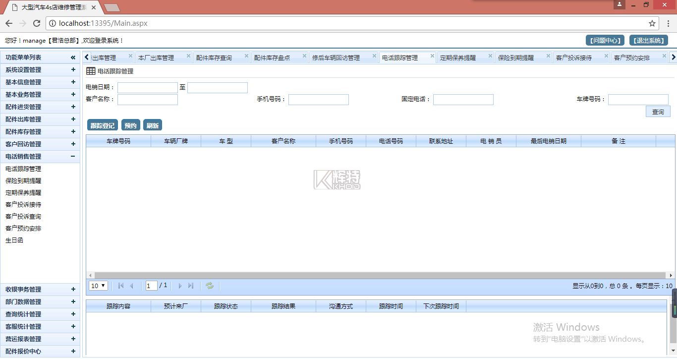Open 保险到期提醒 in sidebar menu
677x359 pixels.
(23, 181)
